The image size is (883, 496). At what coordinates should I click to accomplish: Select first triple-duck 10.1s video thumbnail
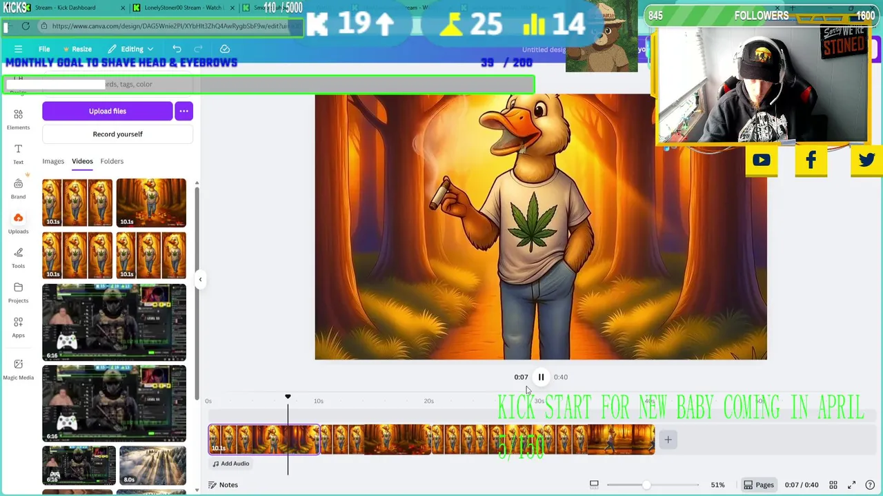[77, 203]
